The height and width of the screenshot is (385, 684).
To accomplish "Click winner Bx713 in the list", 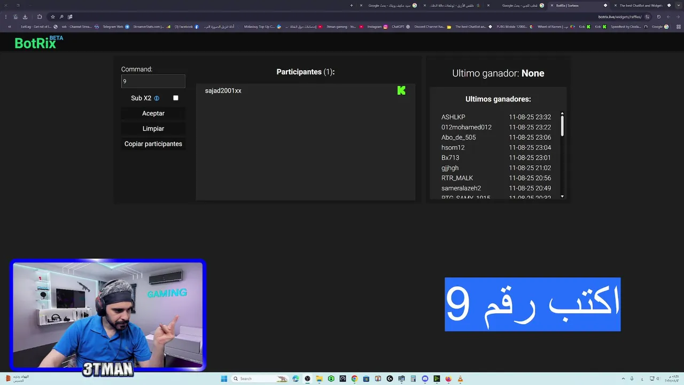I will click(450, 158).
